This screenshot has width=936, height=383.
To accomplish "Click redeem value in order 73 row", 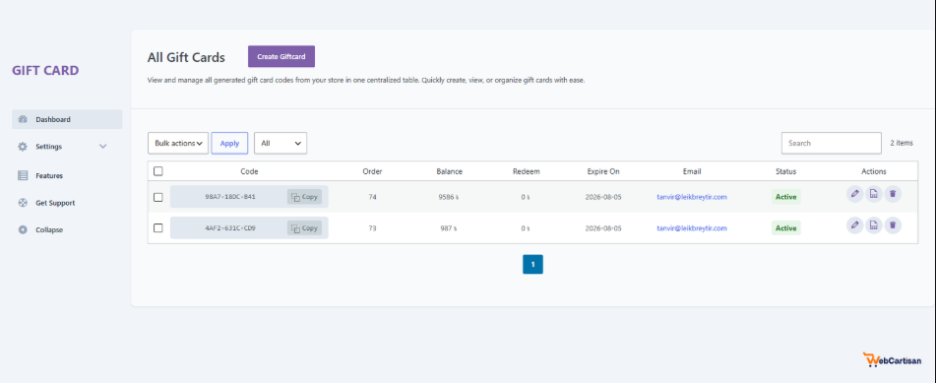I will point(526,227).
